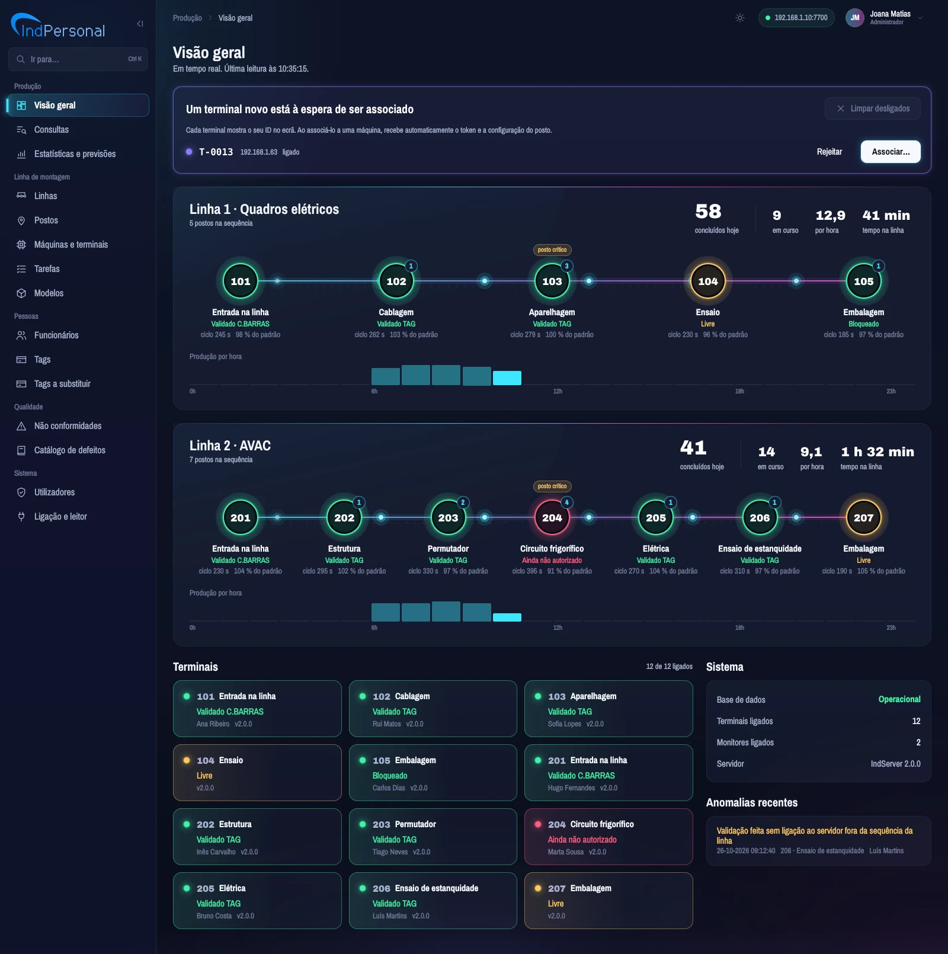Click Rejeitar for terminal T-0013
This screenshot has height=954, width=948.
829,152
